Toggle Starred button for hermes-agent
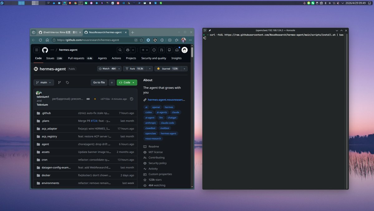This screenshot has height=211, width=374. point(168,69)
